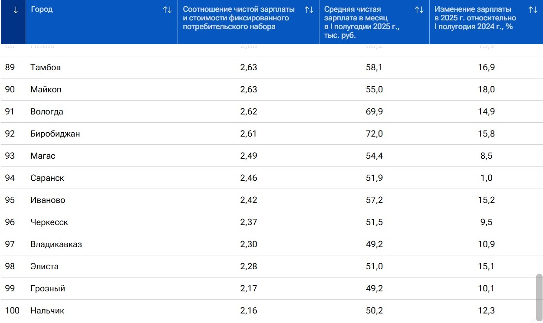Image resolution: width=543 pixels, height=323 pixels.
Task: Select Вологда in the city column
Action: coord(47,112)
